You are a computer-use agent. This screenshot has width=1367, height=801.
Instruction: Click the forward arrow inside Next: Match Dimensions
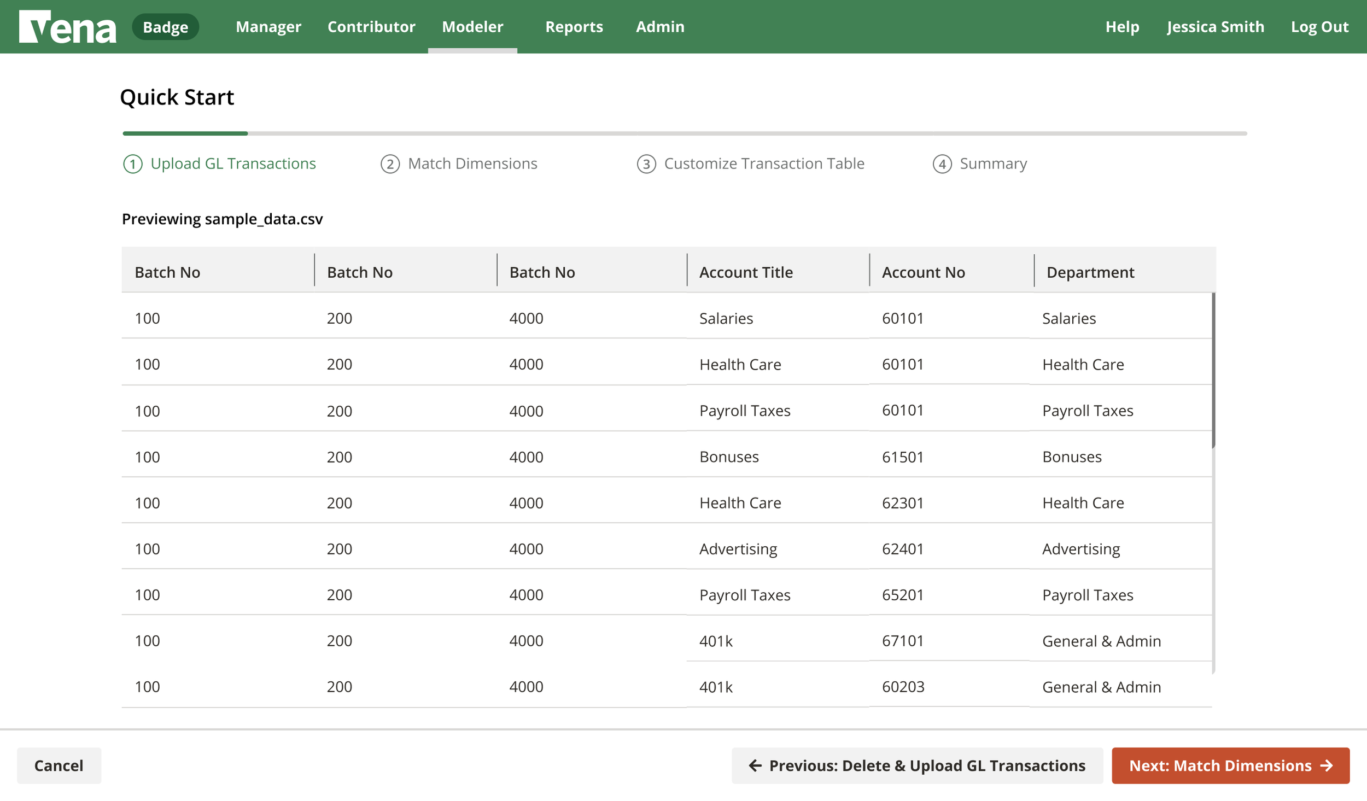[1325, 765]
